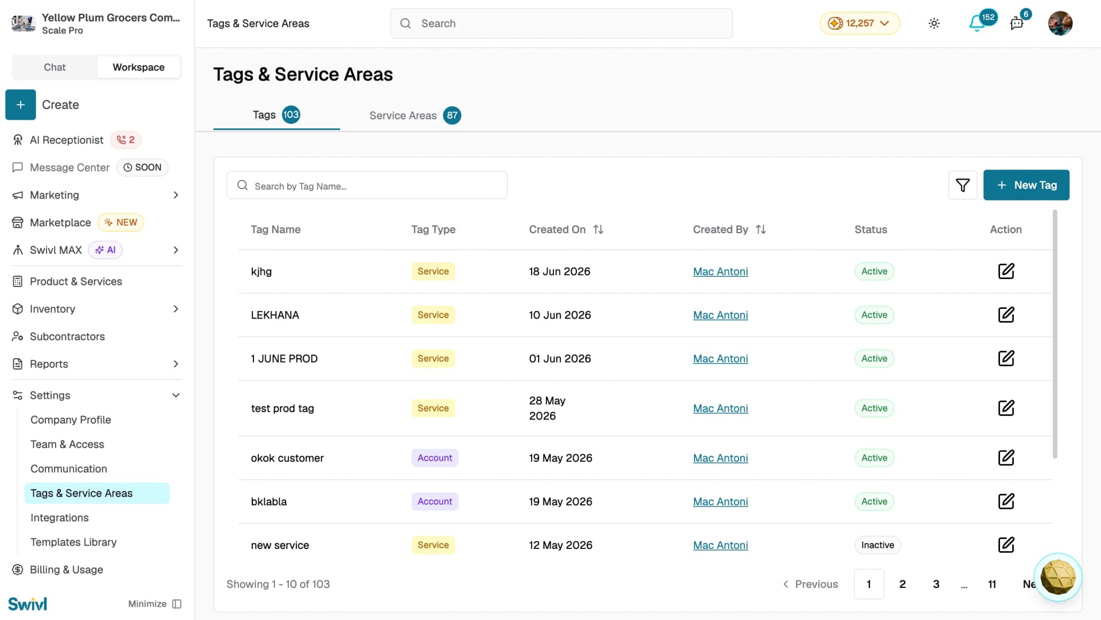Open Team & Access settings
Screen dimensions: 1101x620
[x=67, y=444]
